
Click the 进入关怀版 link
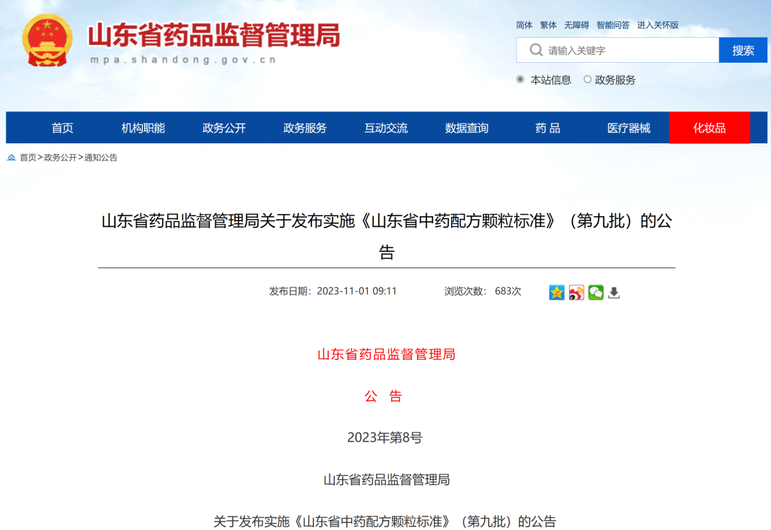coord(657,25)
